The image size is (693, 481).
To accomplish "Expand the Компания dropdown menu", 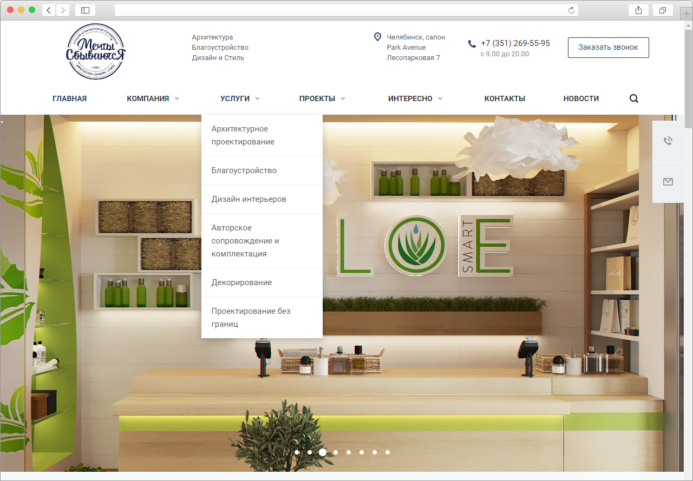I will pyautogui.click(x=153, y=98).
